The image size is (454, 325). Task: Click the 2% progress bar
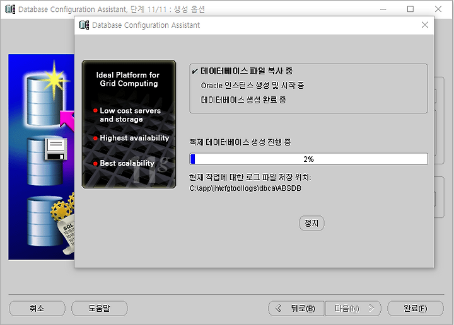[x=308, y=159]
